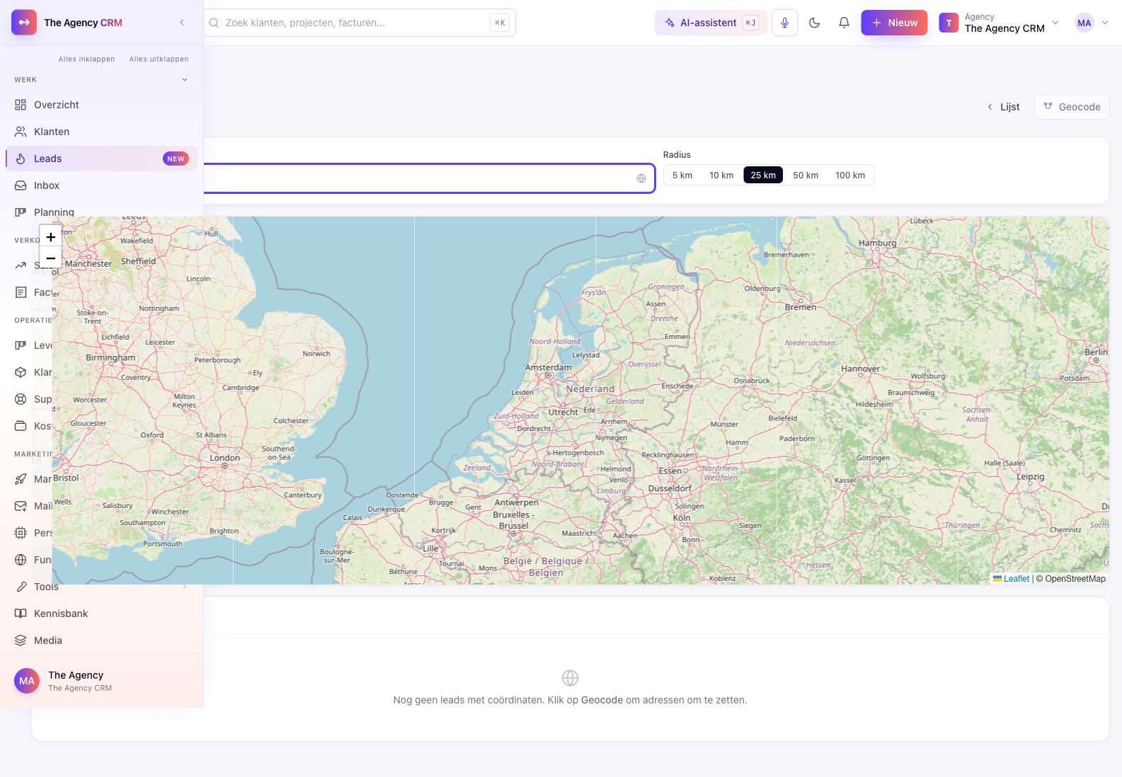Zoom in on the map
1122x777 pixels.
[x=50, y=237]
